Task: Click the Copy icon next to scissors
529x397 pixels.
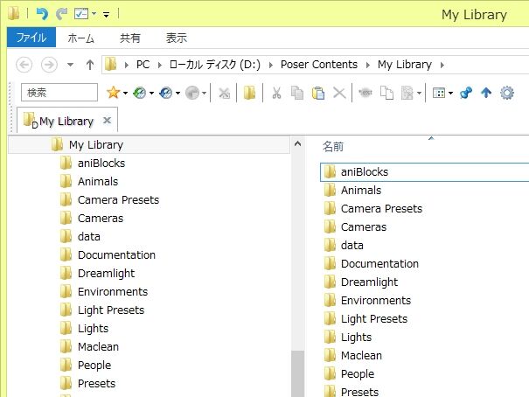Action: point(297,93)
